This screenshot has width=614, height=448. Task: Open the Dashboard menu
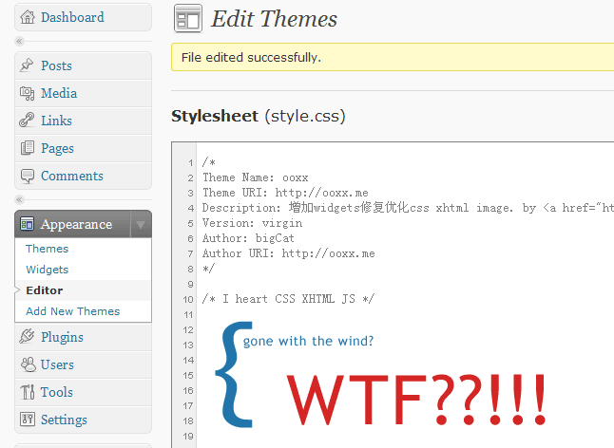click(72, 17)
